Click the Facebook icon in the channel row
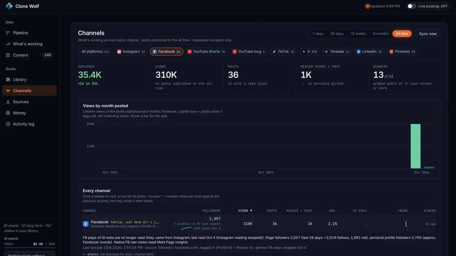The height and width of the screenshot is (256, 456). (85, 224)
